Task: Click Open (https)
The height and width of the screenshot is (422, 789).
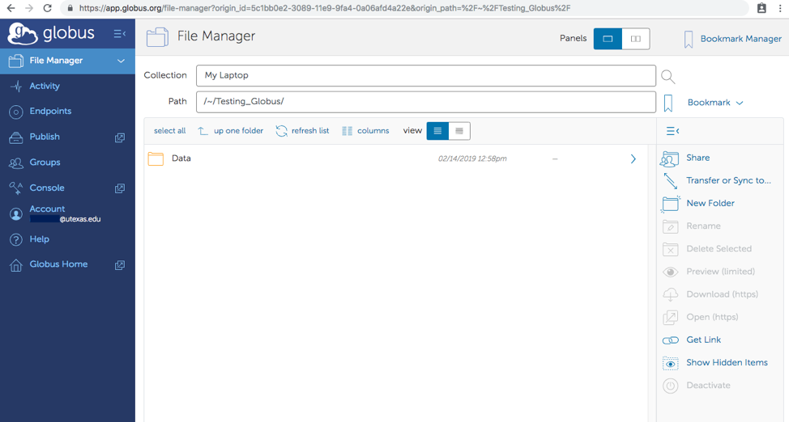Action: 712,317
